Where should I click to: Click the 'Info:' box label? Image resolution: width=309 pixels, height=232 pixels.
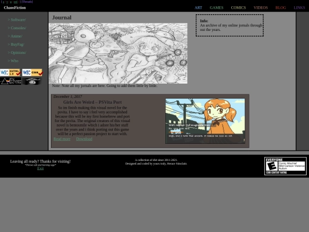click(204, 21)
